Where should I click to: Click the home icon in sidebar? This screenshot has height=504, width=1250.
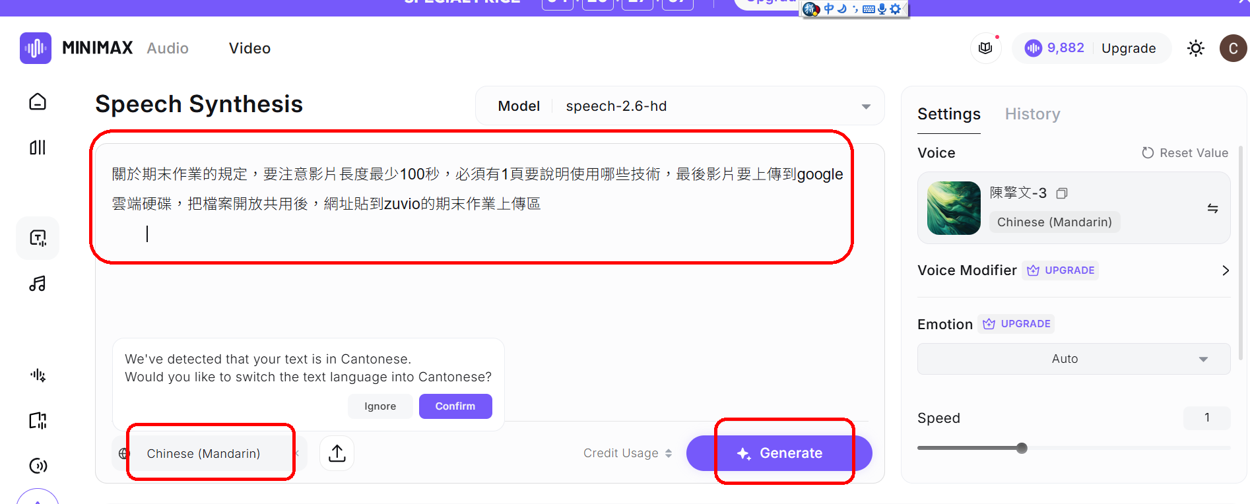[38, 102]
